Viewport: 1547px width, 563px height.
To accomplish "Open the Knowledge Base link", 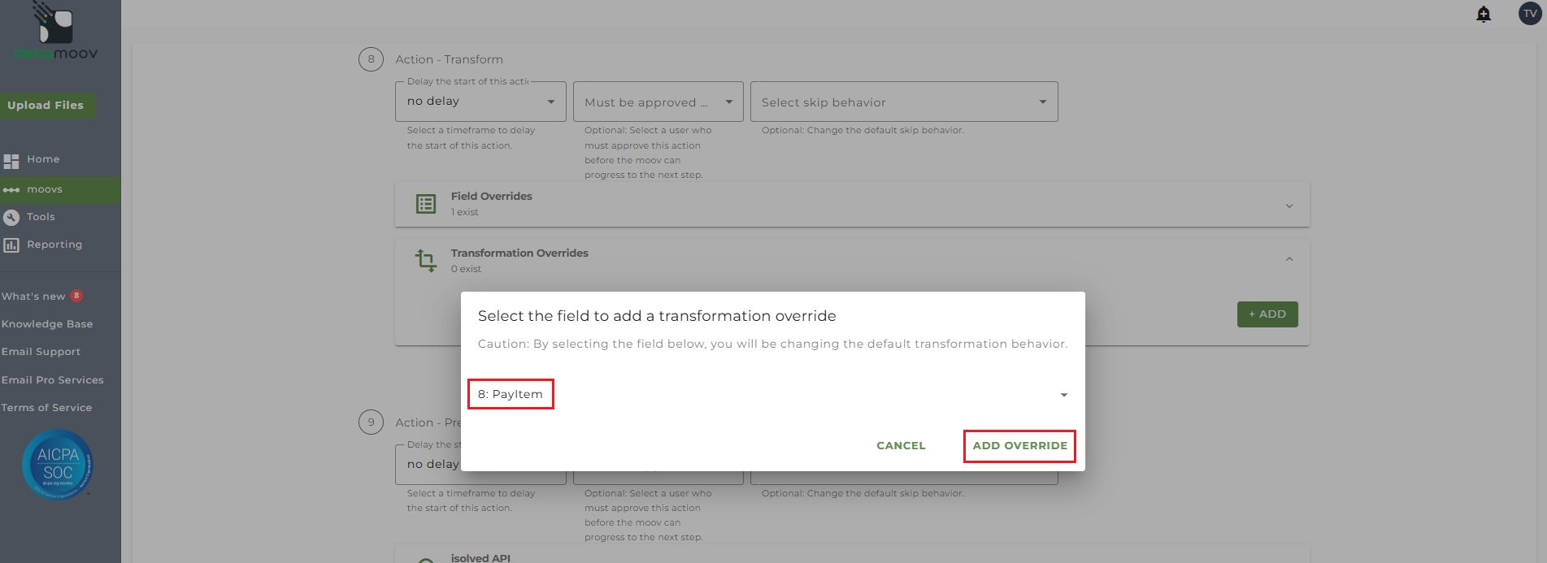I will click(47, 324).
